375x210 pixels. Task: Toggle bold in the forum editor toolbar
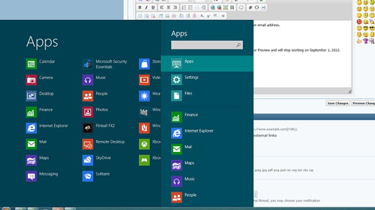pos(140,7)
